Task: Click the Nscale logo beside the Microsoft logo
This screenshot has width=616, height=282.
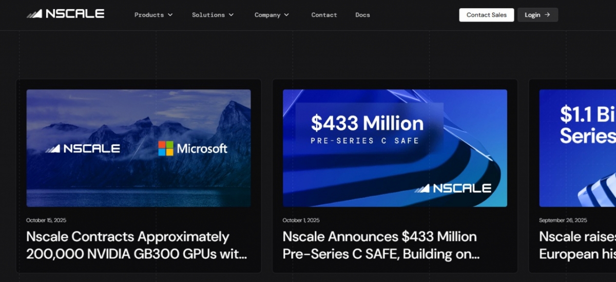Action: click(83, 149)
